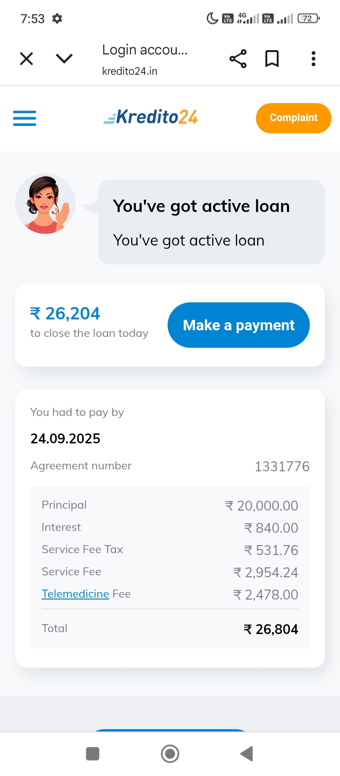Tap the Android back button
Viewport: 340px width, 776px height.
(x=246, y=754)
